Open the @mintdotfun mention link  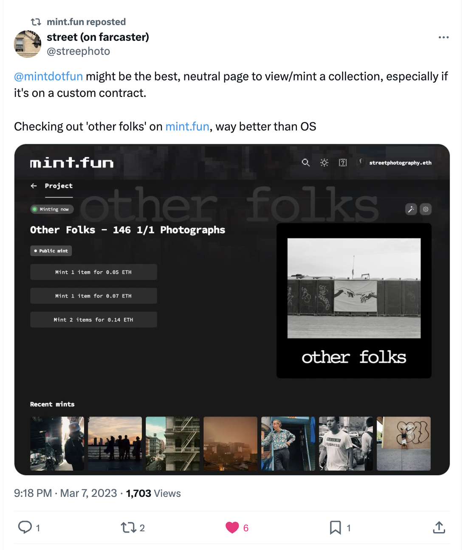coord(48,77)
